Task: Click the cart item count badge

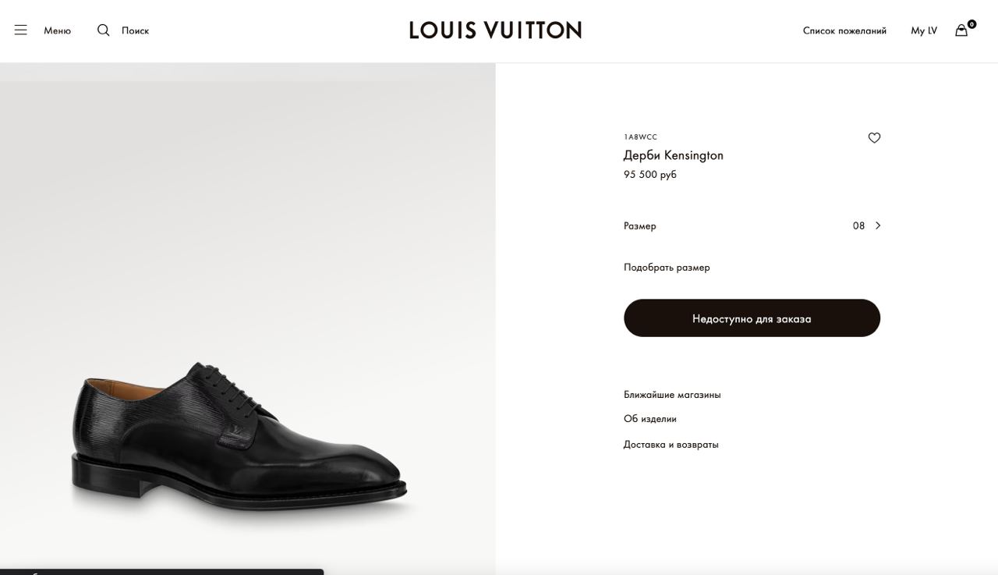Action: pyautogui.click(x=971, y=24)
